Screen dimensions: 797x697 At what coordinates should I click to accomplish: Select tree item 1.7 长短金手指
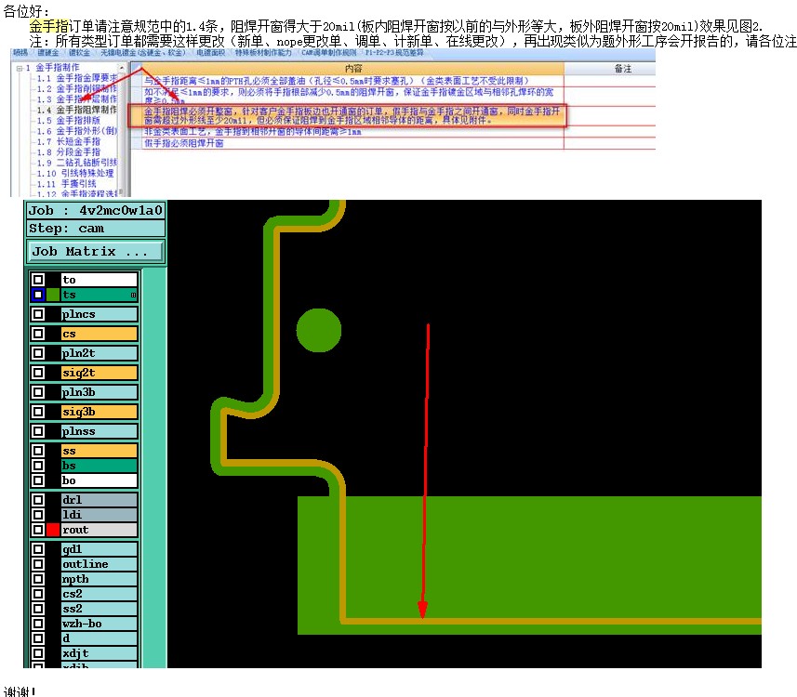point(68,141)
